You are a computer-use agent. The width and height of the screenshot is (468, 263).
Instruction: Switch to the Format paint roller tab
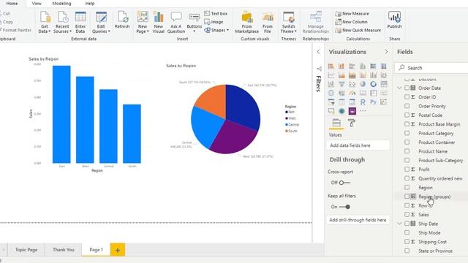[x=352, y=123]
